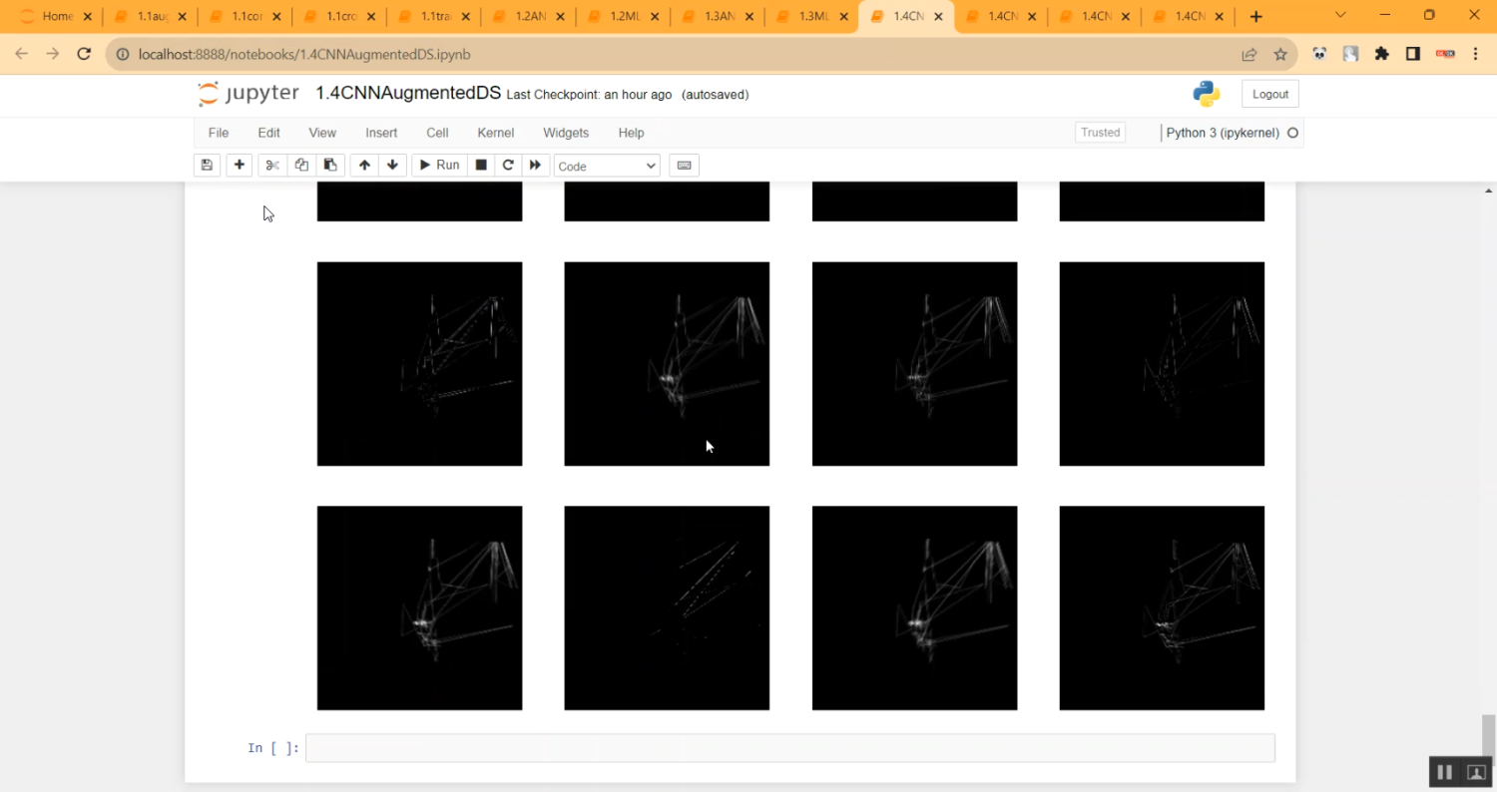This screenshot has height=792, width=1497.
Task: Move selected cell up
Action: point(364,165)
